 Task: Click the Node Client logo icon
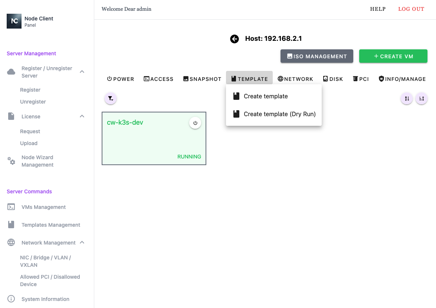pos(14,21)
